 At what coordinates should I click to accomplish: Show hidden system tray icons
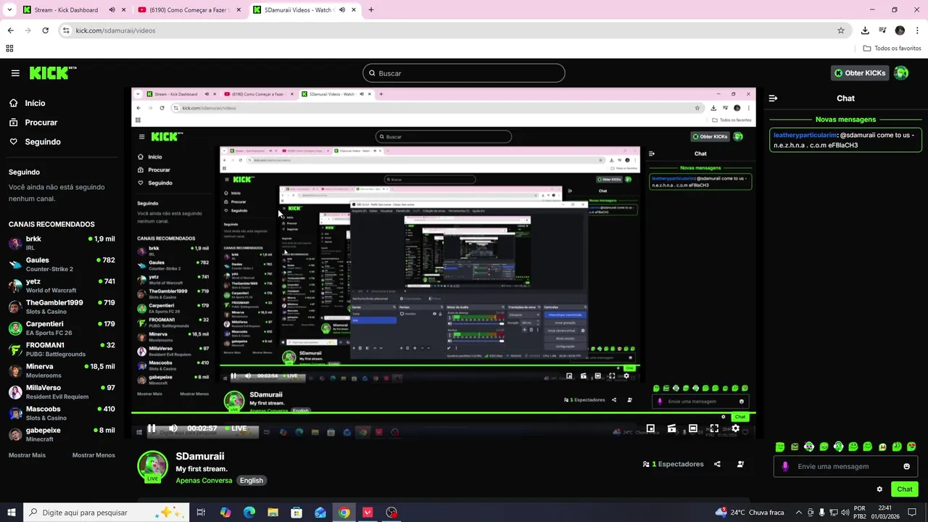point(799,512)
